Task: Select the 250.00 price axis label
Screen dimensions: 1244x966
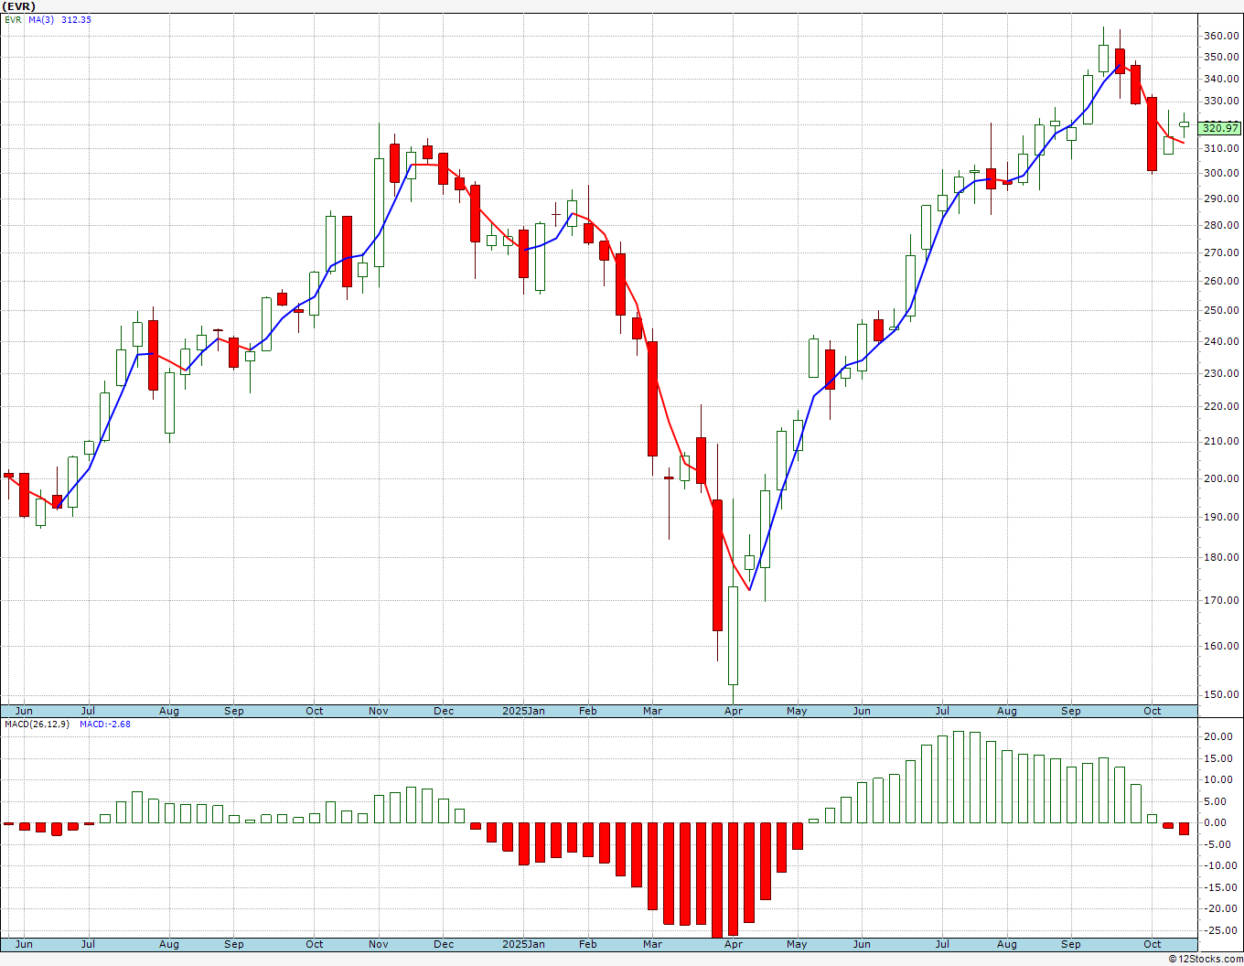Action: pyautogui.click(x=1222, y=310)
